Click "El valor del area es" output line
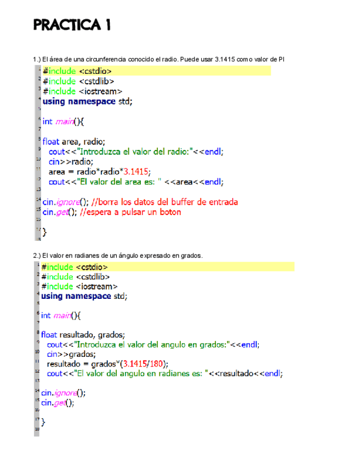Image resolution: width=359 pixels, height=464 pixels. point(136,182)
